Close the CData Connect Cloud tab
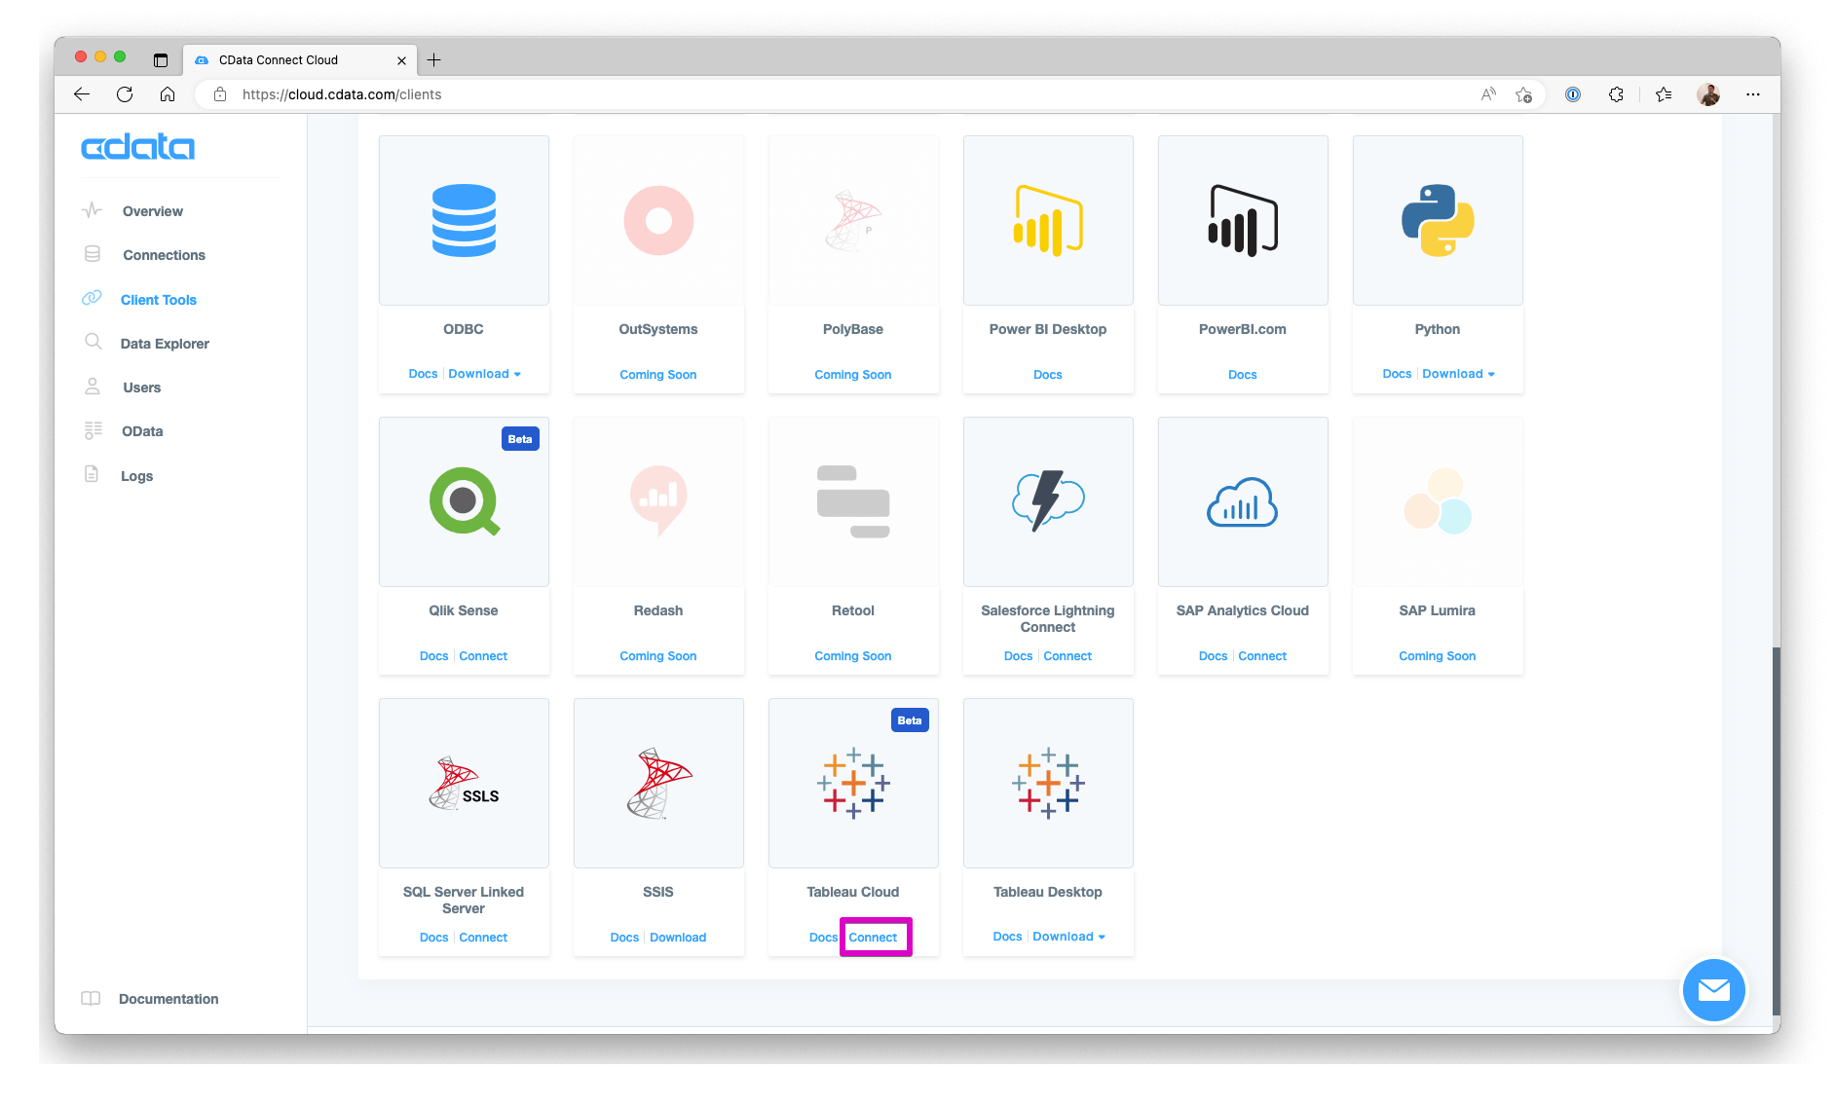1835x1106 pixels. tap(401, 60)
